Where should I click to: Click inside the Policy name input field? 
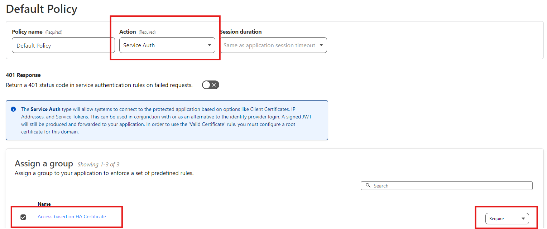(x=63, y=45)
